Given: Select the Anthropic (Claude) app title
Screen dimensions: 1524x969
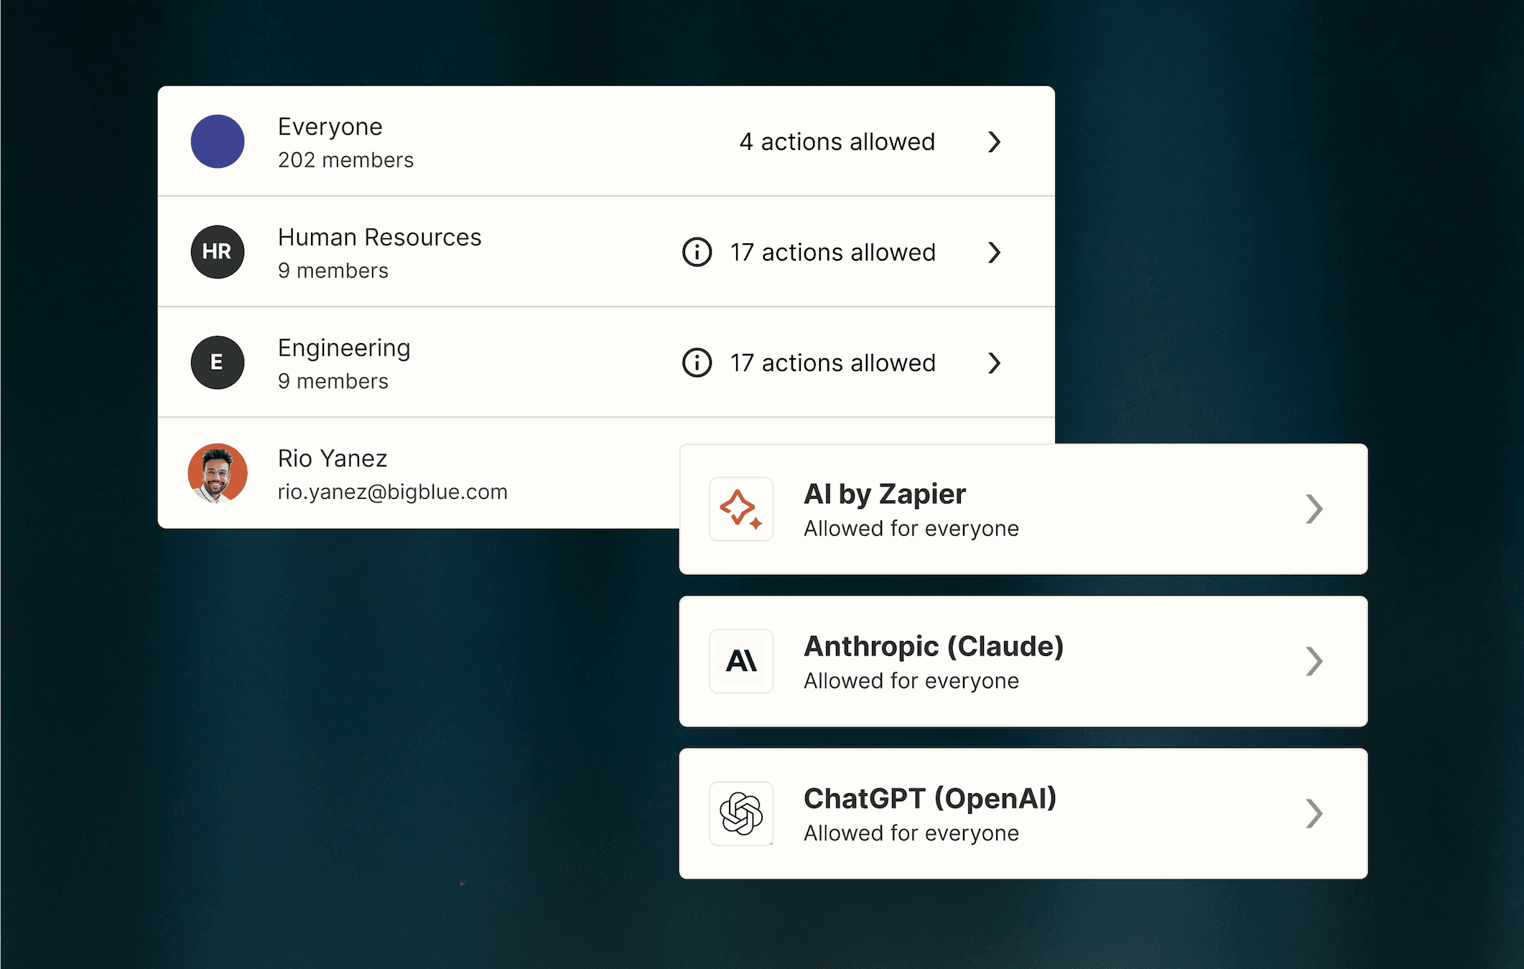Looking at the screenshot, I should [x=933, y=646].
